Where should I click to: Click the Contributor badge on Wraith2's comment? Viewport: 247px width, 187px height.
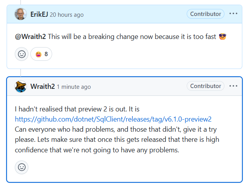pyautogui.click(x=205, y=86)
